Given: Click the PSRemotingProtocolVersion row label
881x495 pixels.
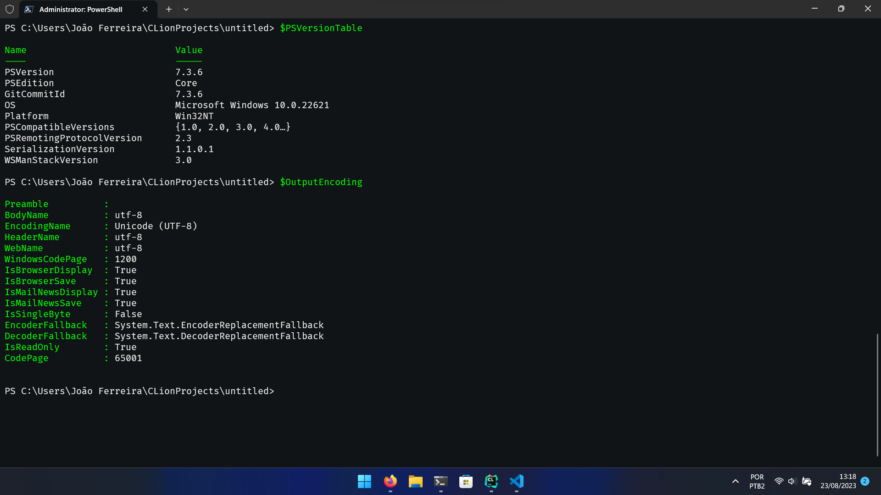Looking at the screenshot, I should [x=73, y=138].
